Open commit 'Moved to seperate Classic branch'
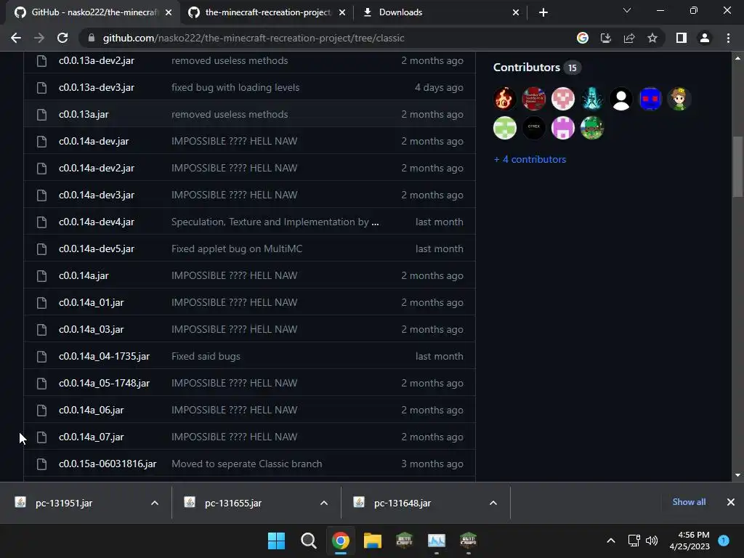Viewport: 744px width, 558px height. pyautogui.click(x=247, y=464)
